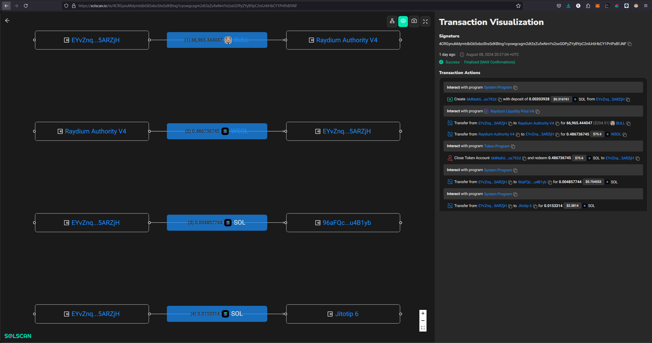Open the BULL token link in actions
The image size is (652, 343).
click(x=620, y=123)
